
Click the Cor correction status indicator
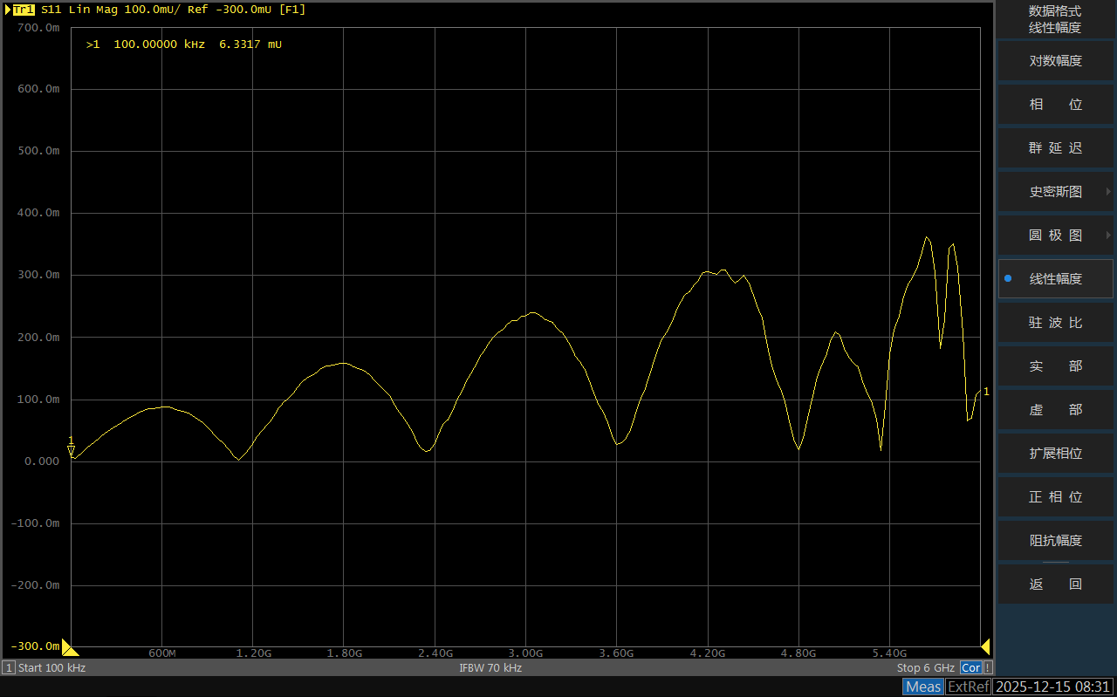[x=970, y=667]
